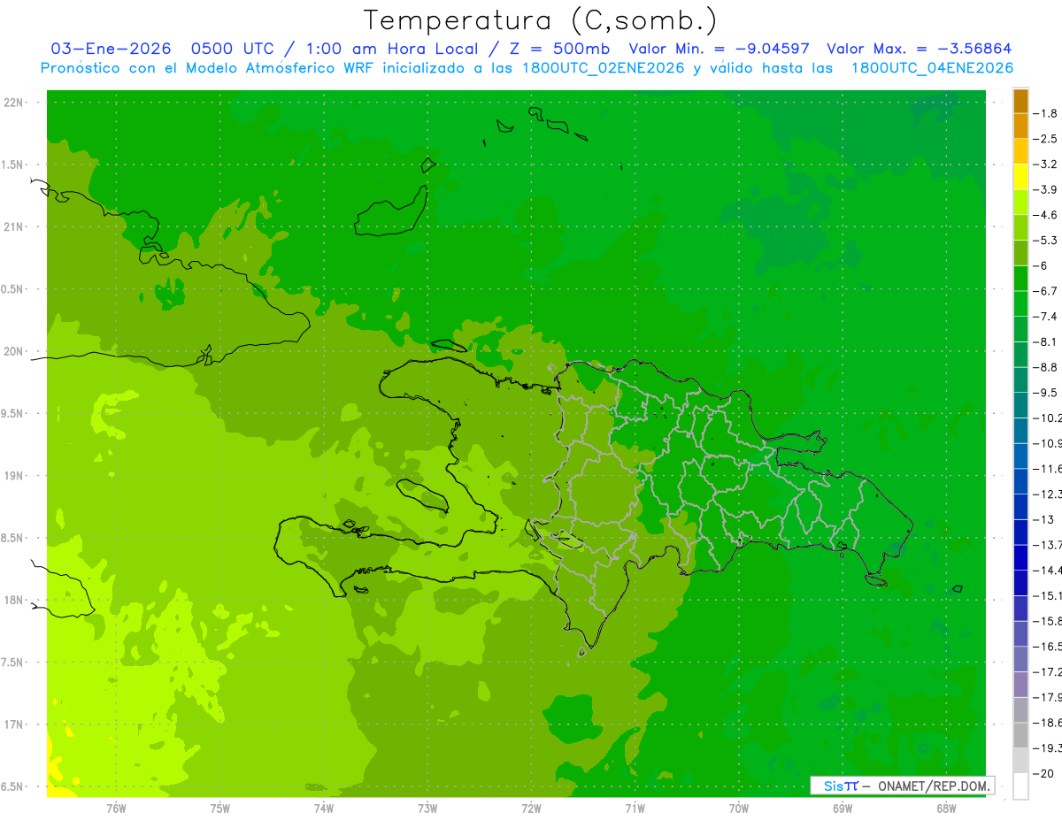The image size is (1062, 820).
Task: Click the '74W' longitude axis label
Action: click(324, 809)
